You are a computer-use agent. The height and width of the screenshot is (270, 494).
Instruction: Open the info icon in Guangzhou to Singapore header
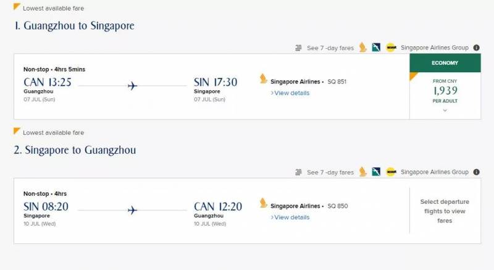tap(476, 48)
